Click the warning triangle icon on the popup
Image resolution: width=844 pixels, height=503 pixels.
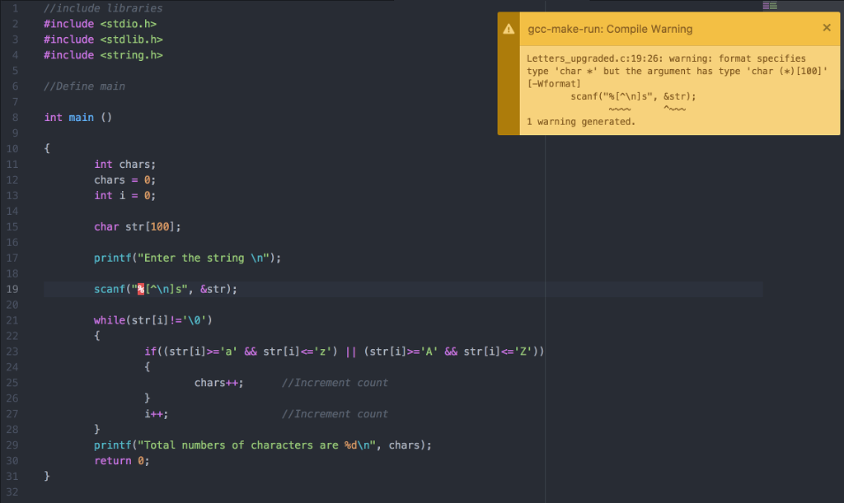[509, 28]
